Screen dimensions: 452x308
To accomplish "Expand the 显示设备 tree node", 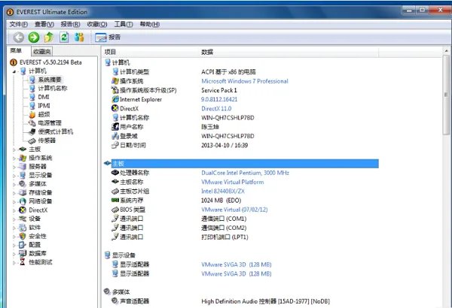I will pyautogui.click(x=14, y=176).
